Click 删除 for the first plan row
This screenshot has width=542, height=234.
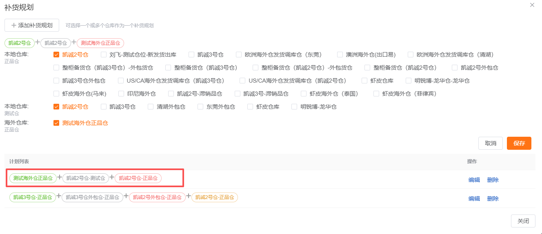click(493, 180)
